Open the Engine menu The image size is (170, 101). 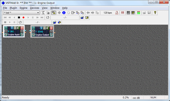pos(24,8)
